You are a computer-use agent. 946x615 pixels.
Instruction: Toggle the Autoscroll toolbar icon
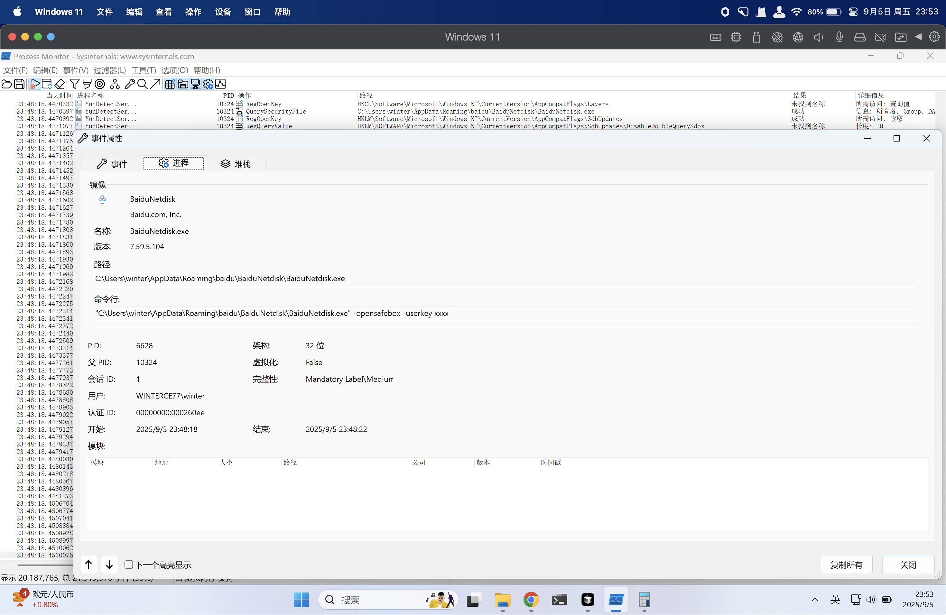(47, 84)
